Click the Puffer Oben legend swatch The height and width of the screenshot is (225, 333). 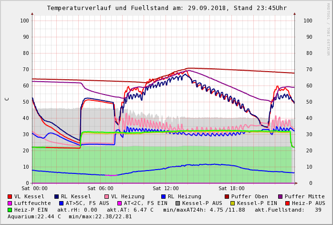pyautogui.click(x=227, y=196)
